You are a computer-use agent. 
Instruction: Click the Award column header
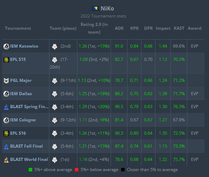[x=195, y=28]
